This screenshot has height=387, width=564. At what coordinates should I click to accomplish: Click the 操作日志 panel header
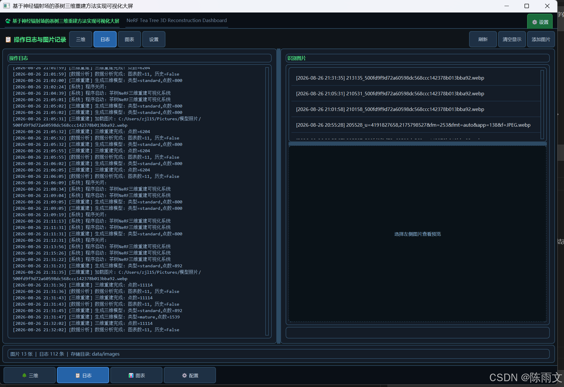[140, 58]
